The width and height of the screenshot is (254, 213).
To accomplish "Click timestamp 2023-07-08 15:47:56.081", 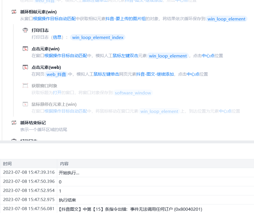I will tap(29, 209).
